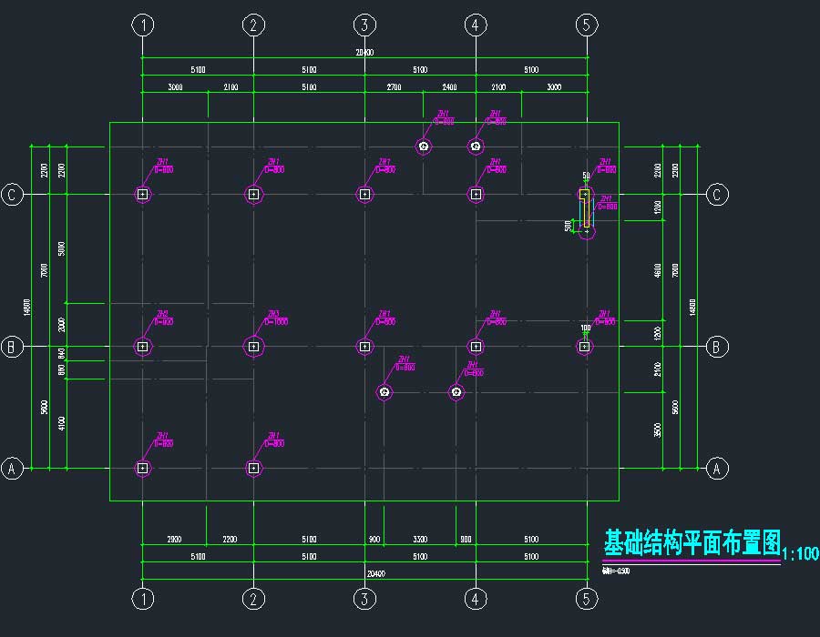Screen dimensions: 820x637
Task: Click the cyan drawing title text
Action: [692, 544]
